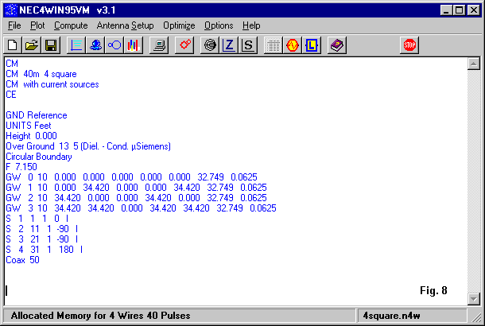Open the Antenna Setup menu
This screenshot has height=326, width=485.
[x=126, y=25]
